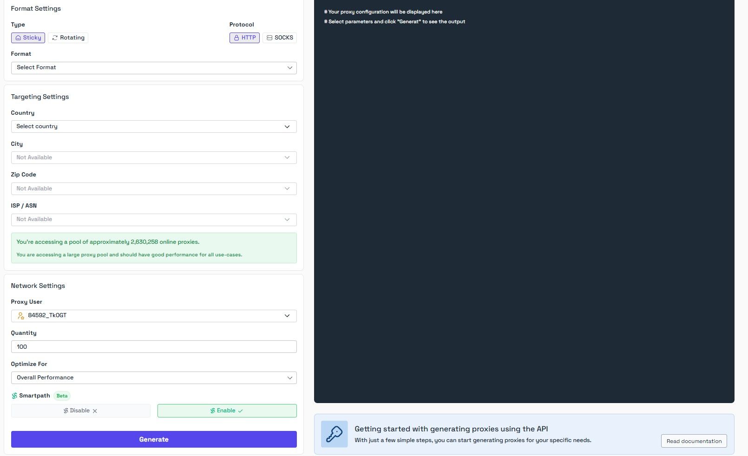Viewport: 748px width, 456px height.
Task: Click the Generate button
Action: 154,439
